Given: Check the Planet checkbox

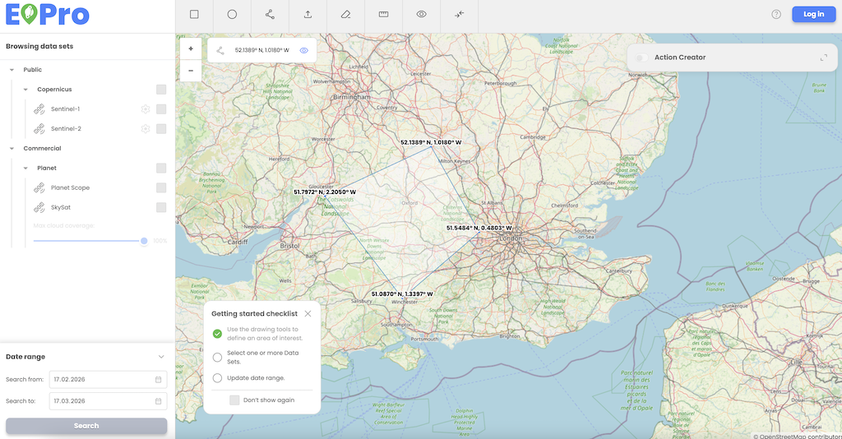Looking at the screenshot, I should 161,168.
